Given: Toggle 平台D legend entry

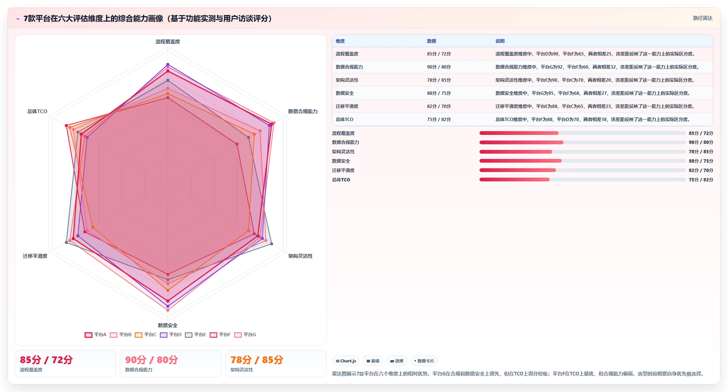Looking at the screenshot, I should click(x=170, y=335).
